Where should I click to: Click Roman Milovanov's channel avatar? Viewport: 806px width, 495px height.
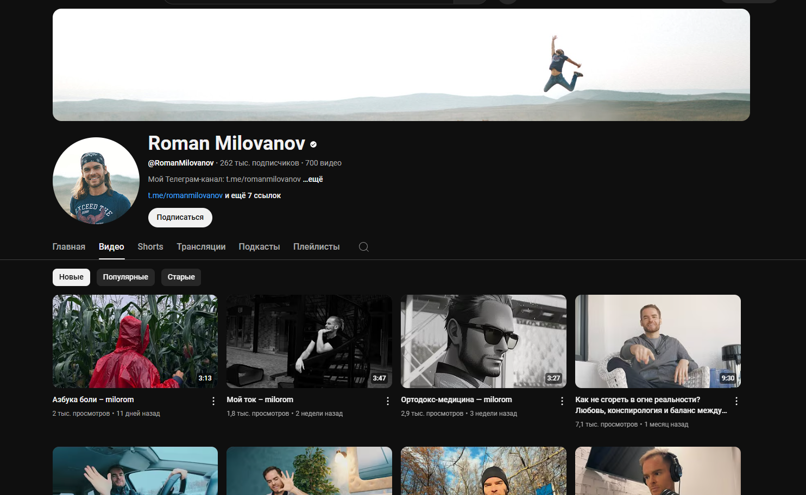96,181
